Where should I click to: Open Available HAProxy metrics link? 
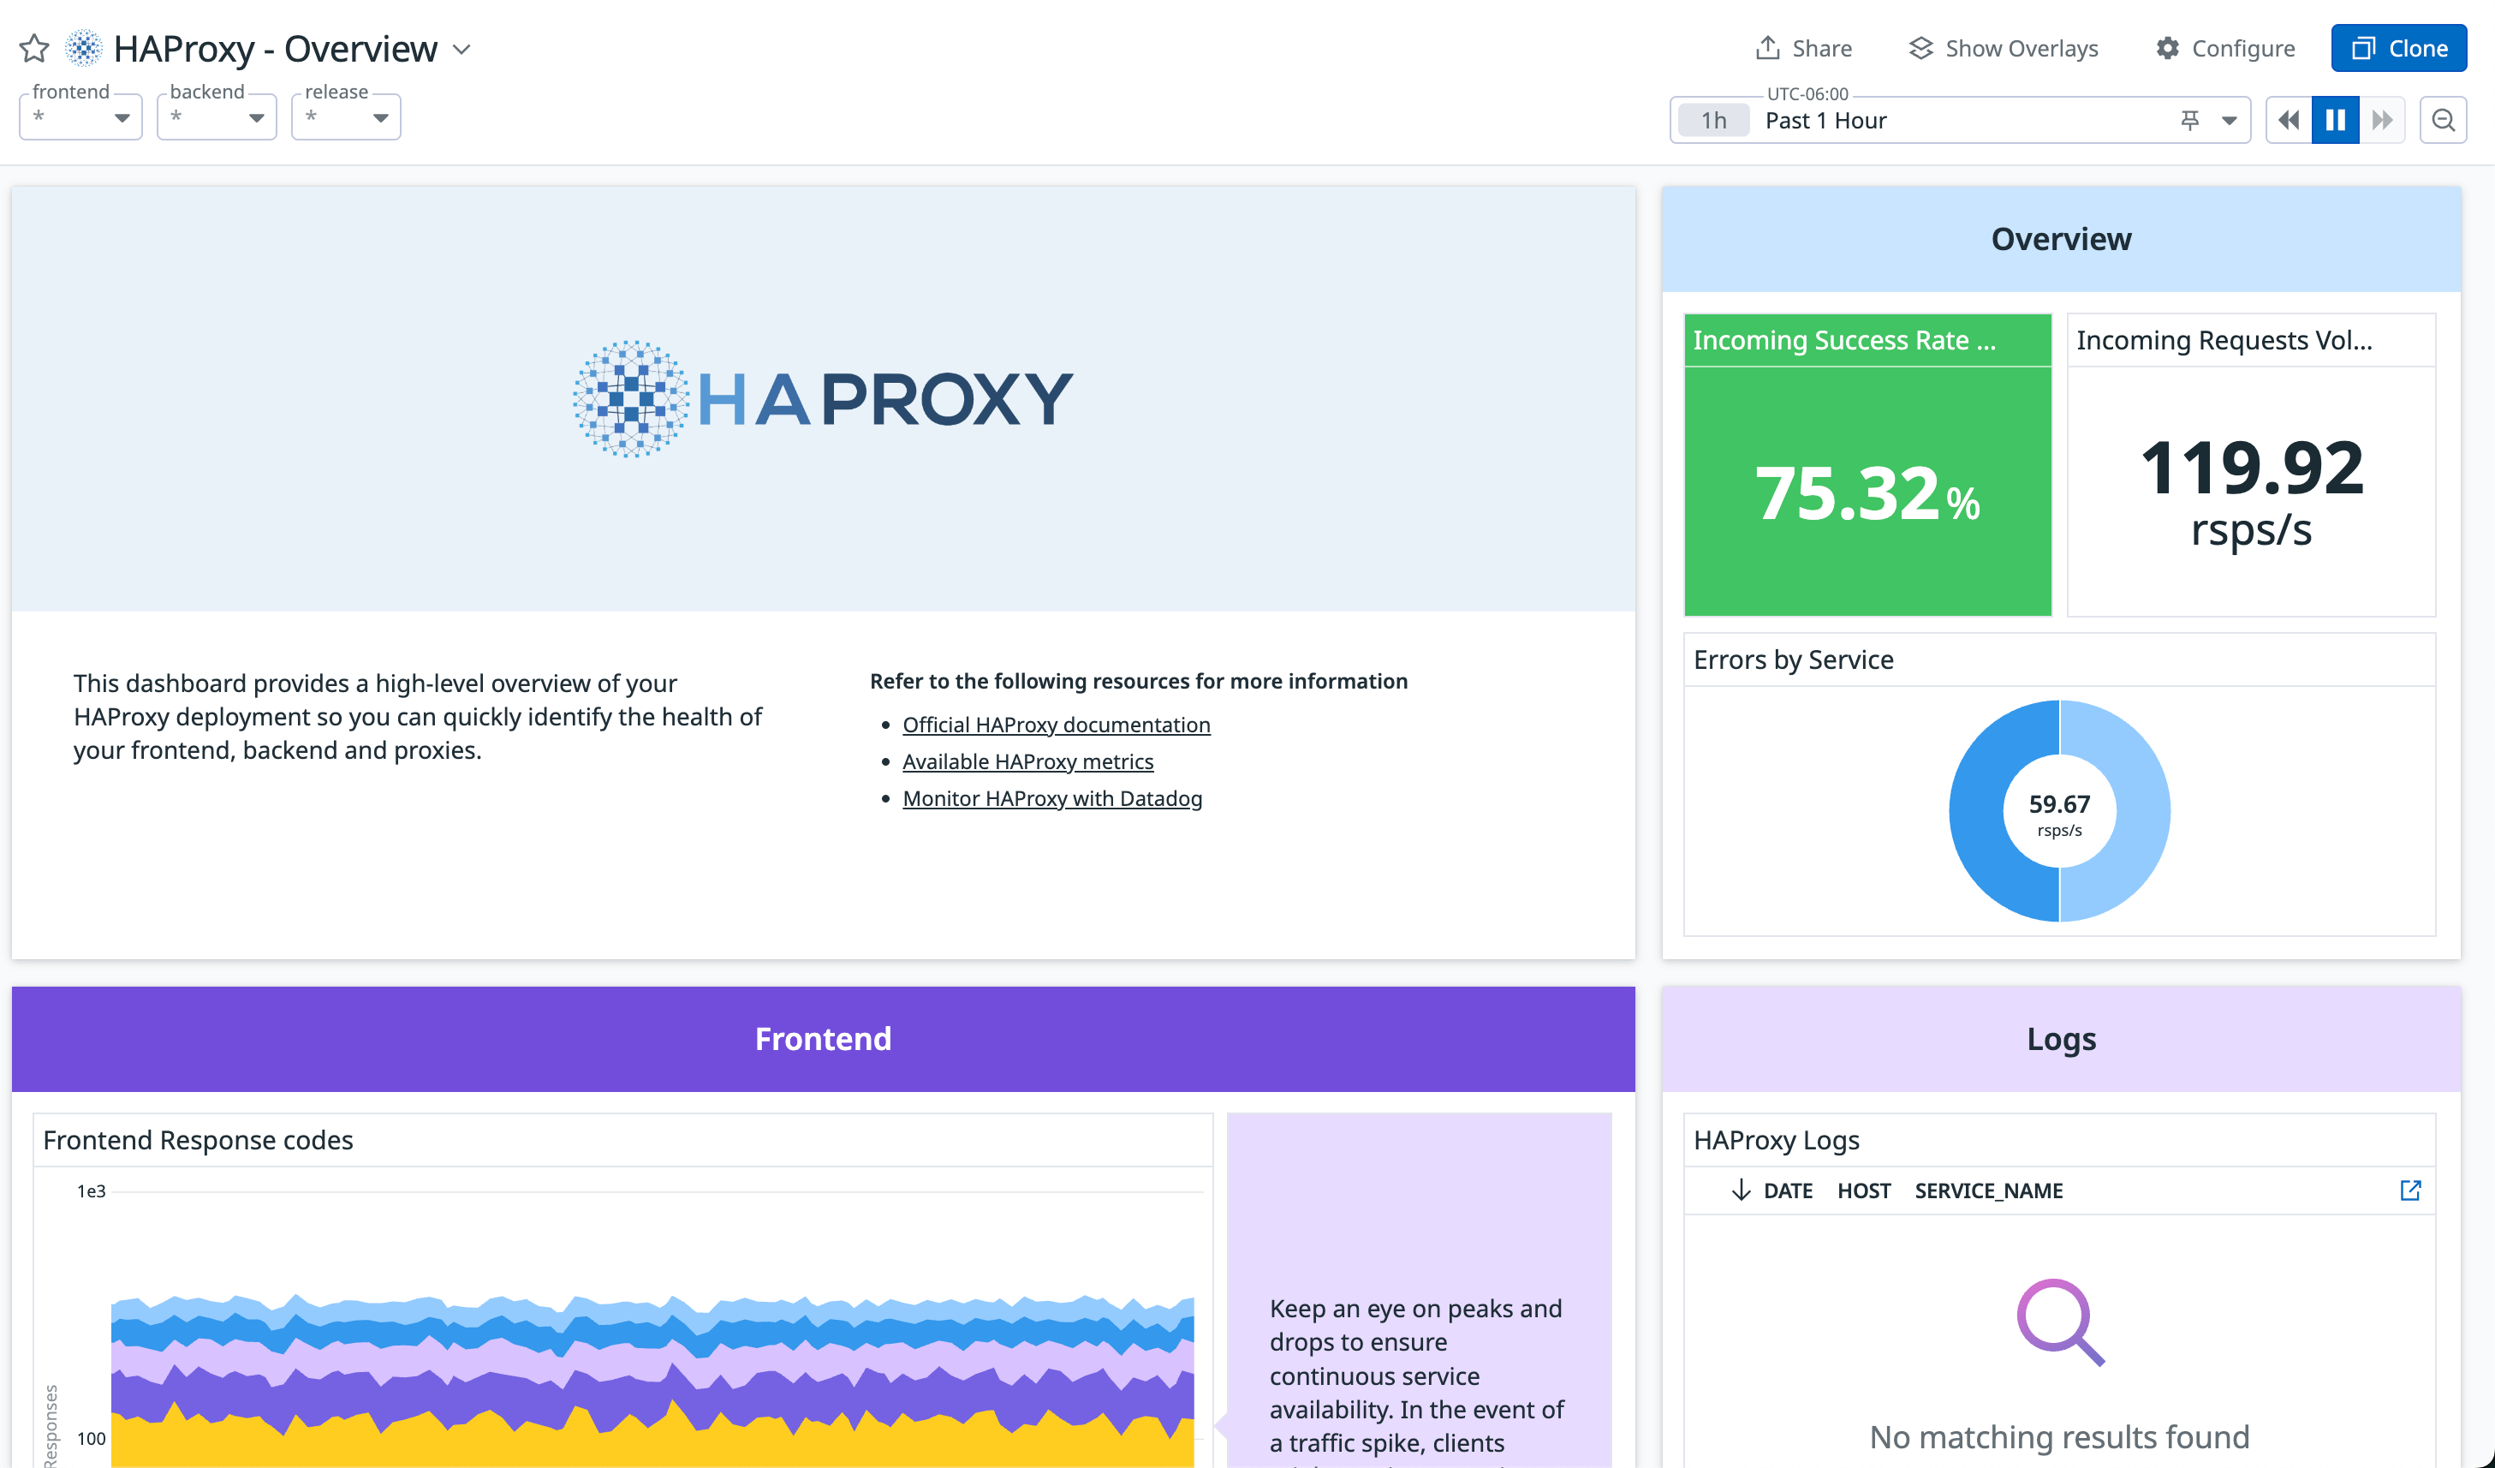point(1027,761)
